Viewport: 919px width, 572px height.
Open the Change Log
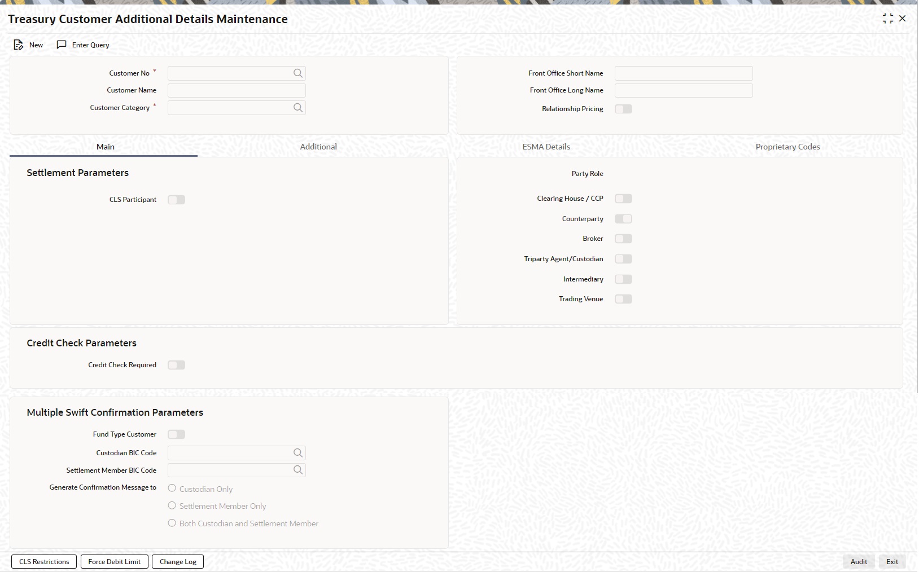click(178, 562)
